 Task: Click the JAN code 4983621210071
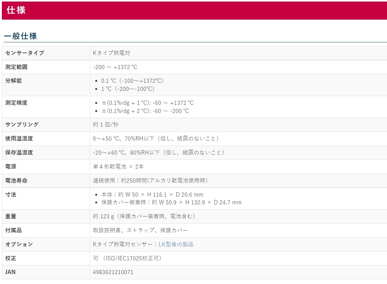tap(113, 272)
